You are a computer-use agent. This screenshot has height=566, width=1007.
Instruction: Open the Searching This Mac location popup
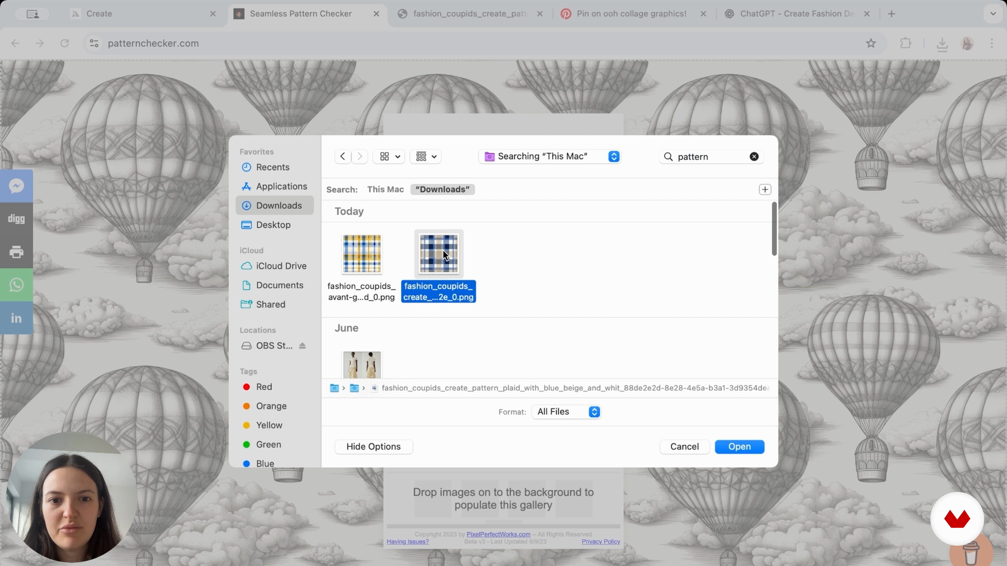click(x=550, y=157)
